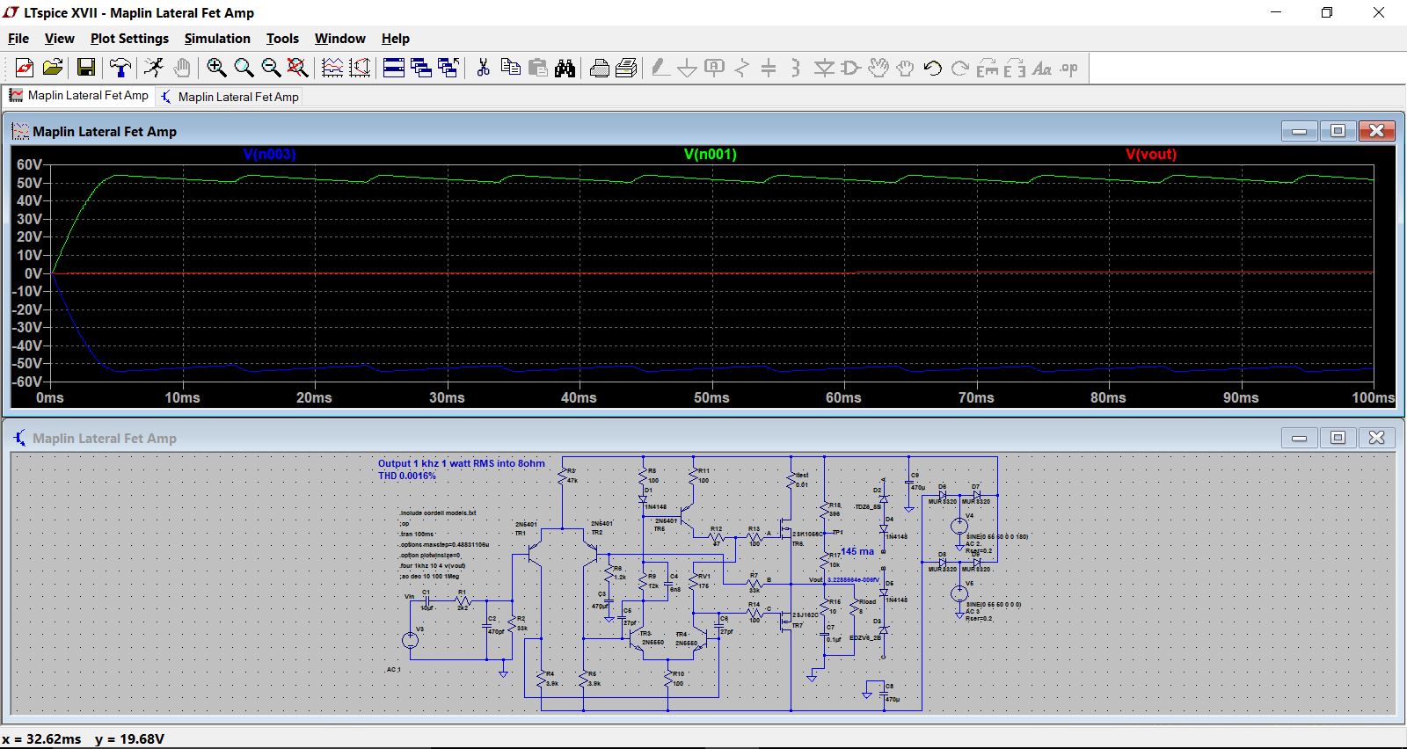Cascade windows toolbar icon
This screenshot has height=749, width=1407.
point(448,68)
